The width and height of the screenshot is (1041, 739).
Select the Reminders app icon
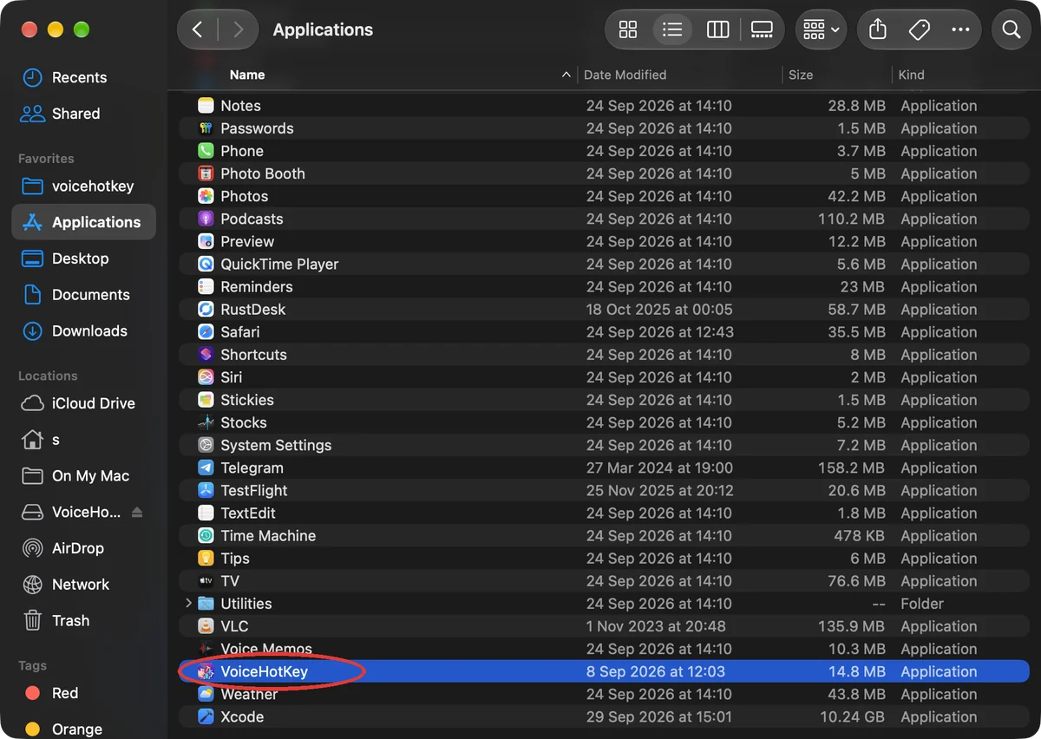(x=206, y=286)
